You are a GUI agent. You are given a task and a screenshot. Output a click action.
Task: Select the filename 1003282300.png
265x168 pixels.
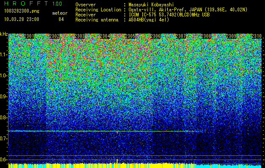22,11
